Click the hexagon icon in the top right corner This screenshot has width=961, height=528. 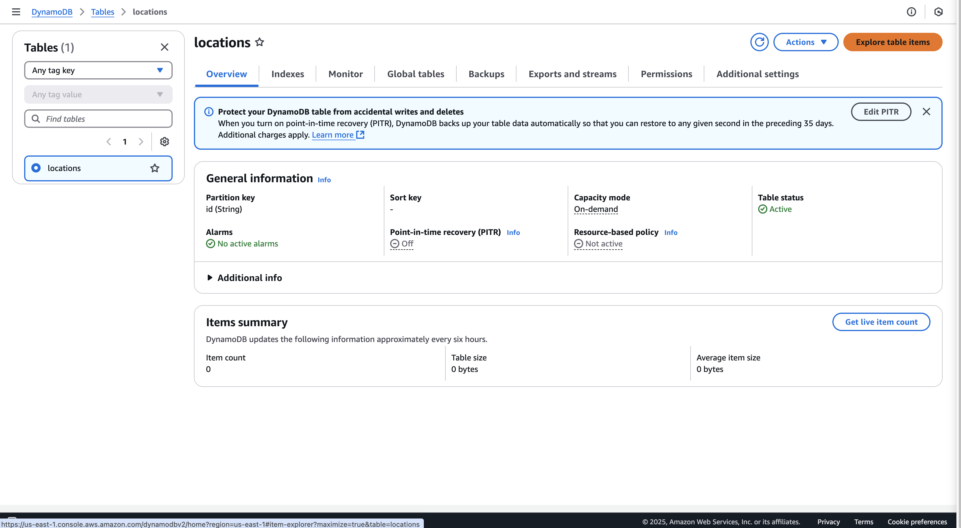(938, 12)
